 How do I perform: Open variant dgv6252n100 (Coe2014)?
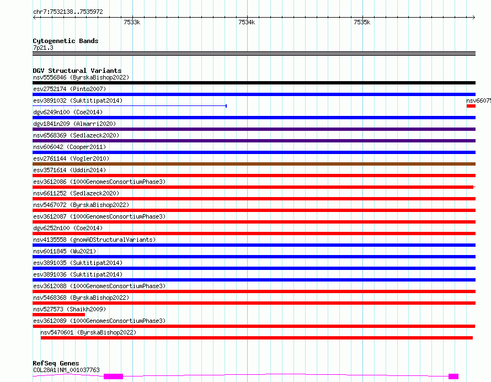coord(68,228)
